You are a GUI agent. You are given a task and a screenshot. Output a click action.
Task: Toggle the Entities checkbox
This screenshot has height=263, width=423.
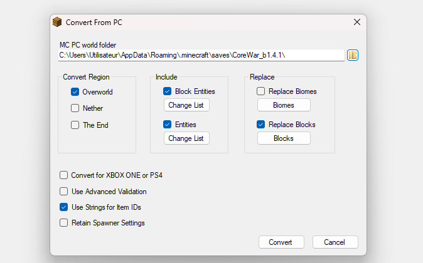tap(168, 125)
